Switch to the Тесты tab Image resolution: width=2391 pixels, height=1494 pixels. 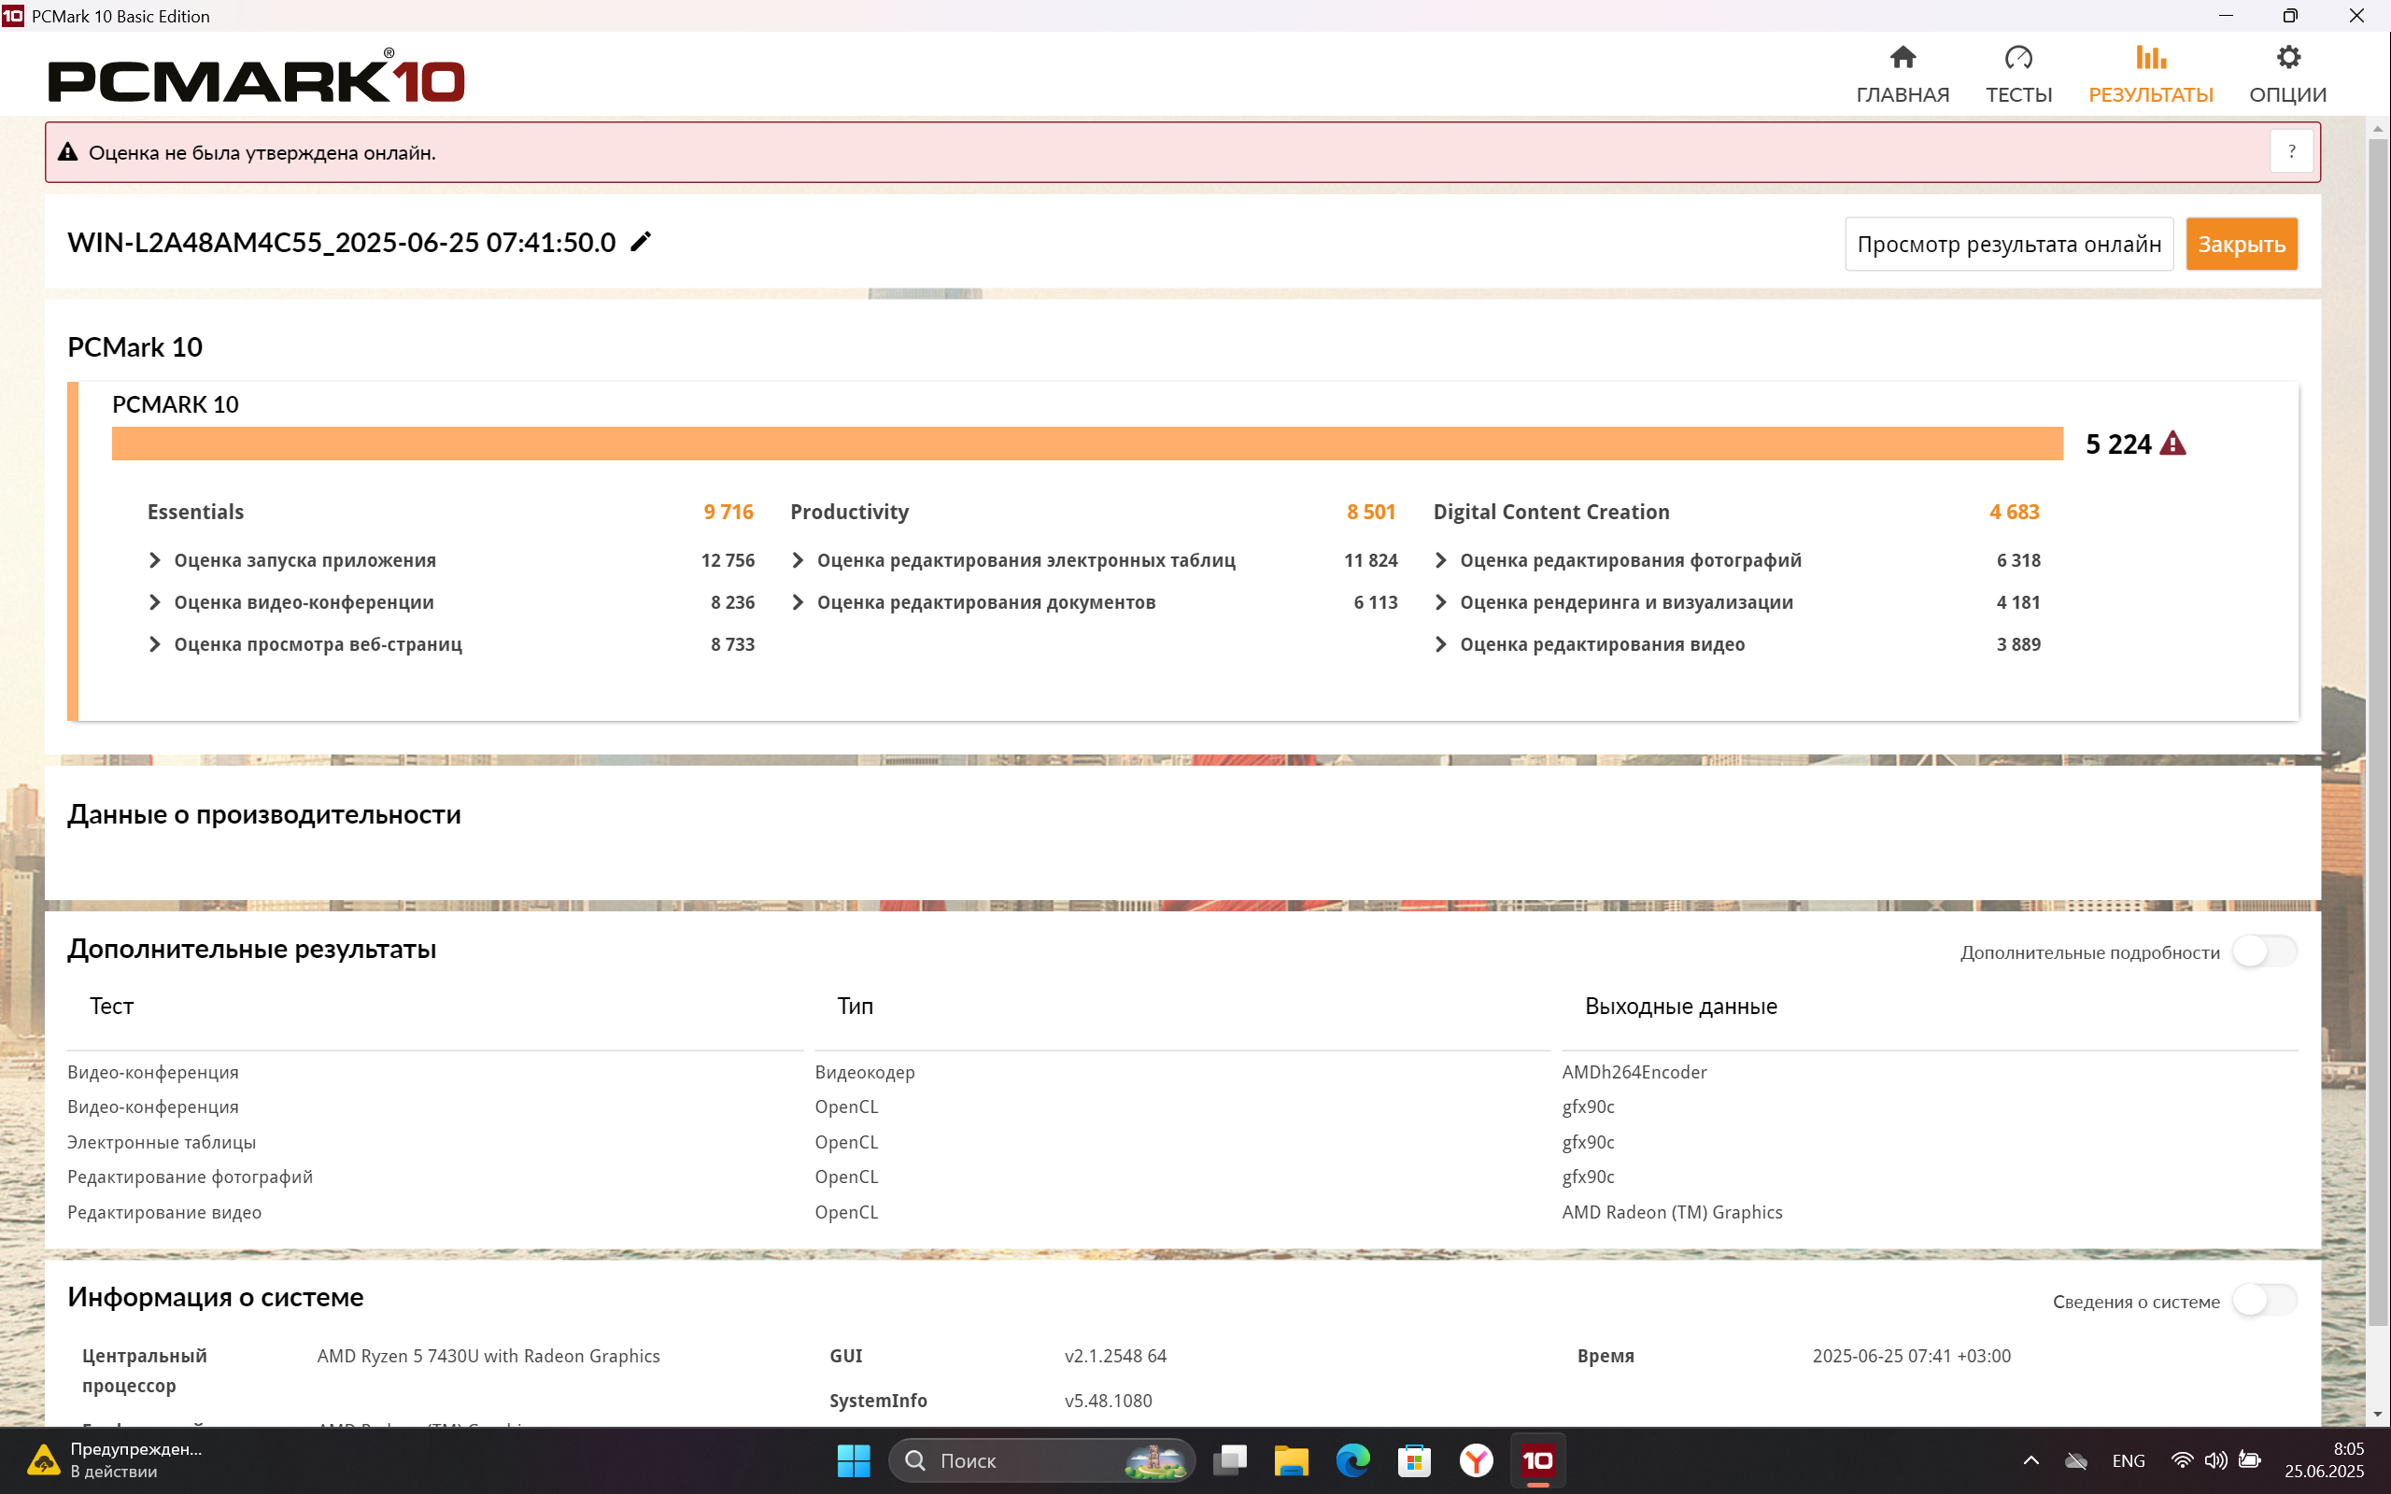point(2018,75)
